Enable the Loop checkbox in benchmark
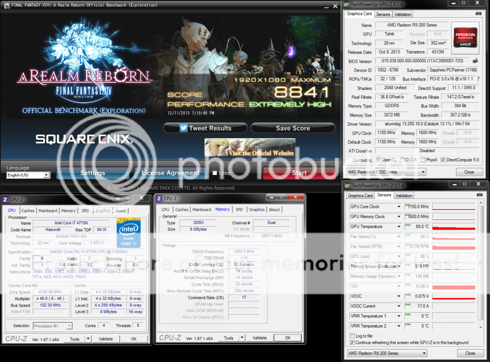The image size is (490, 362). point(215,173)
